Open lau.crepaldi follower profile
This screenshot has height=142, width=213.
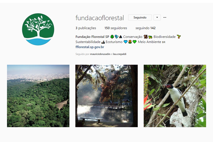(120, 54)
